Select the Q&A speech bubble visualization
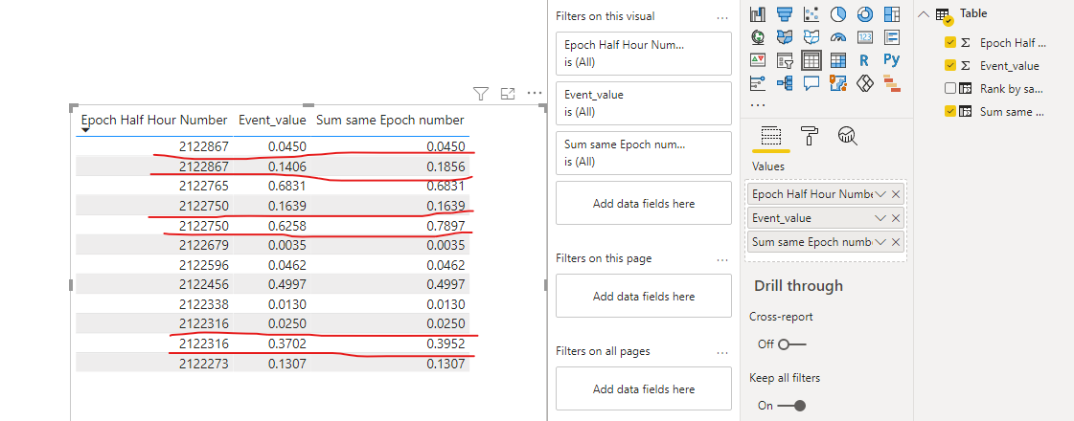 tap(811, 83)
